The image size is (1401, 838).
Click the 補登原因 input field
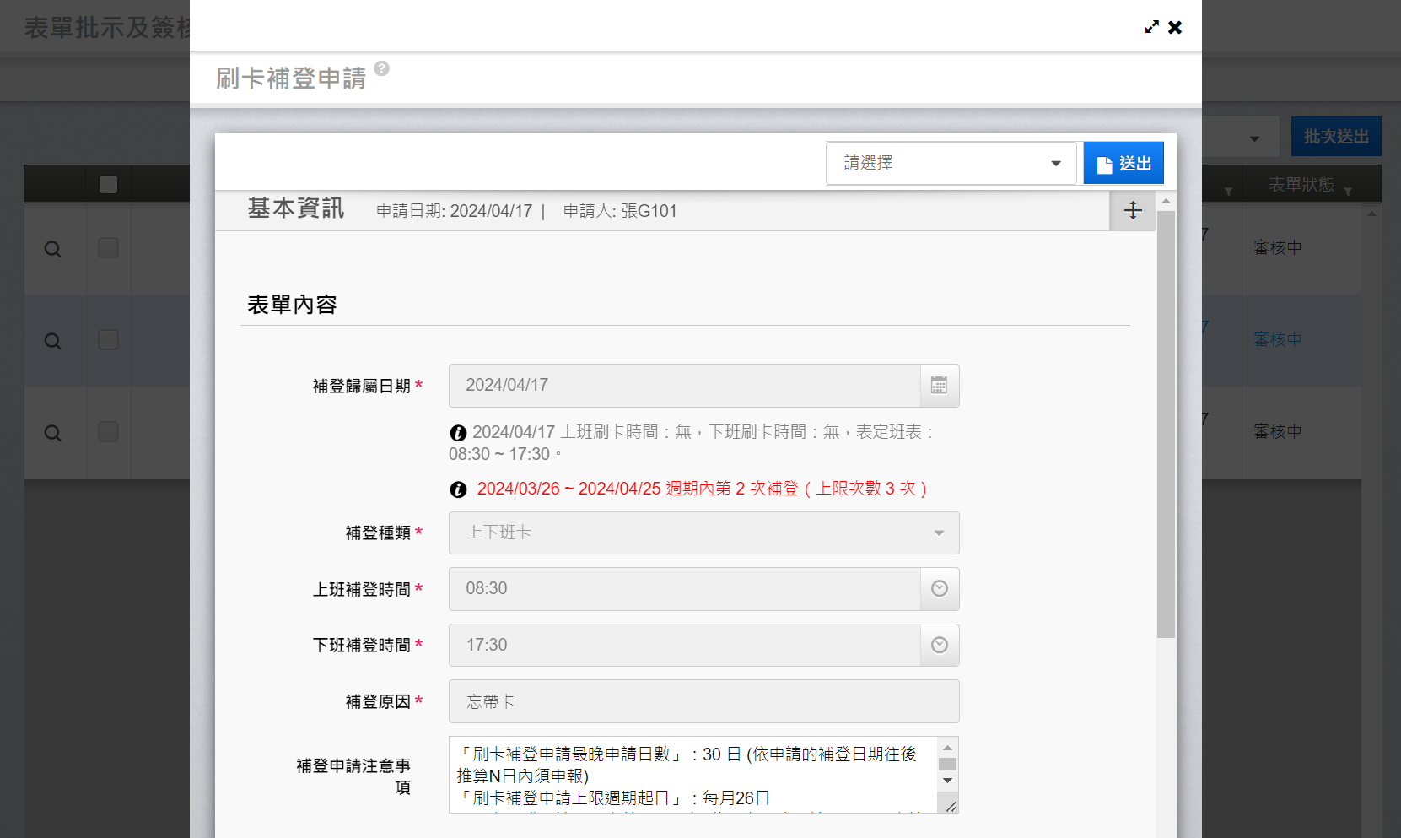[703, 701]
